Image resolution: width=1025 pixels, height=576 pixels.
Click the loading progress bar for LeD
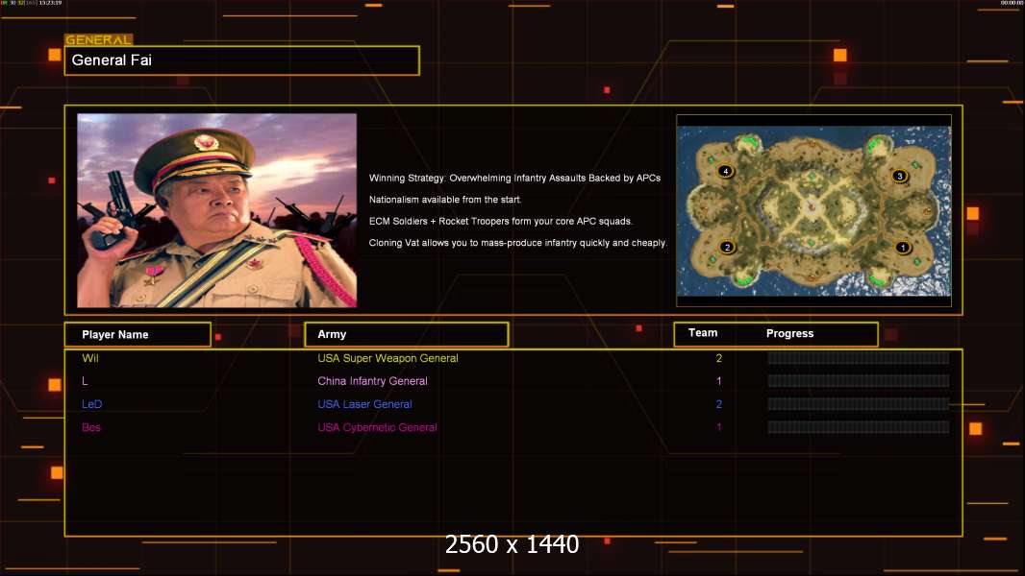(x=859, y=404)
